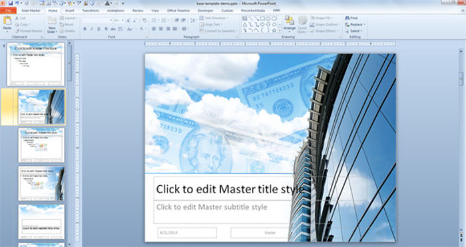The image size is (466, 247).
Task: Select the straight line shape in gallery
Action: [250, 19]
